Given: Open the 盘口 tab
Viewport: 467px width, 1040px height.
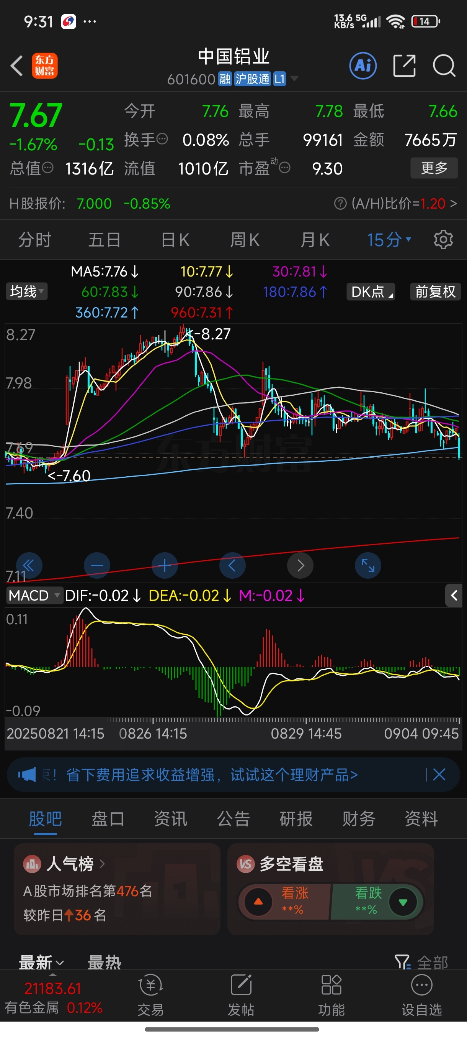Looking at the screenshot, I should point(108,819).
